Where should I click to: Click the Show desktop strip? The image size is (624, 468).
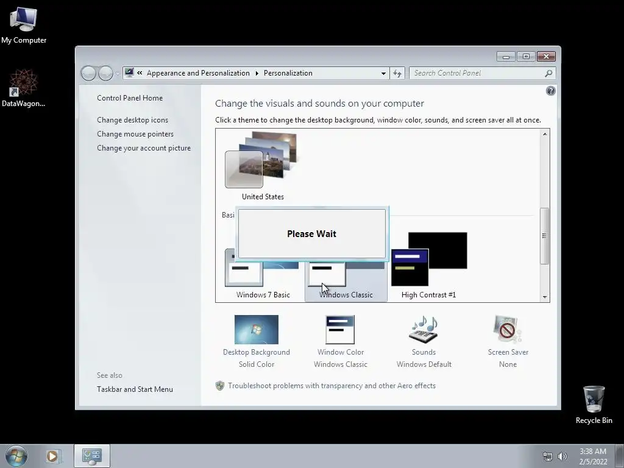(619, 456)
